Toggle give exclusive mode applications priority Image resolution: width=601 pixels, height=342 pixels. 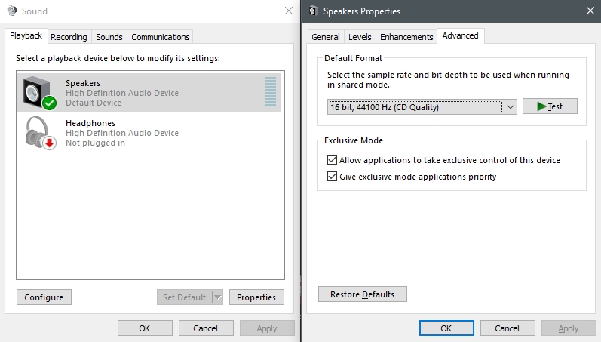pyautogui.click(x=332, y=176)
